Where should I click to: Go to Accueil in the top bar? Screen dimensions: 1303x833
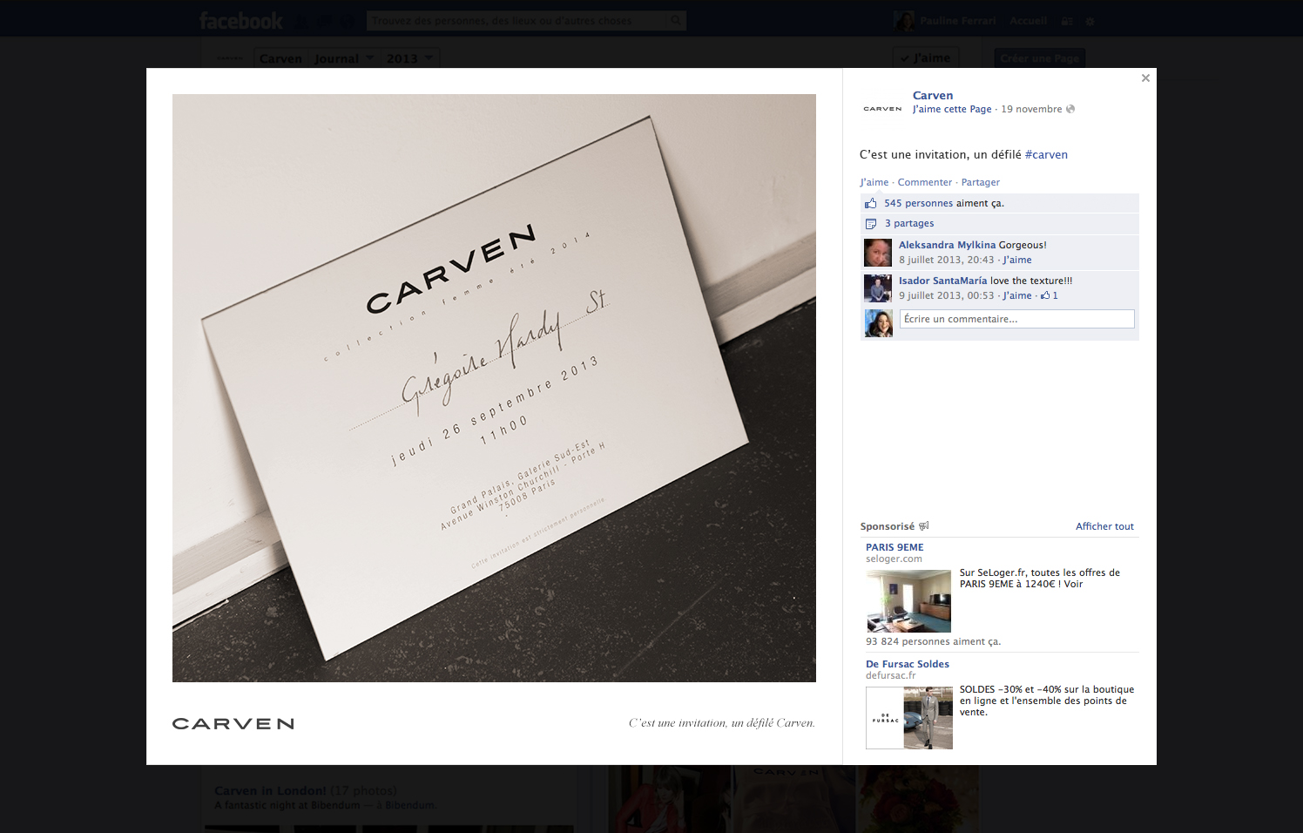click(x=1028, y=20)
